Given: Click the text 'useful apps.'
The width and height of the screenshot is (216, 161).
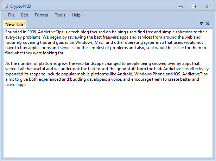Looking at the screenshot, I should click(16, 85).
